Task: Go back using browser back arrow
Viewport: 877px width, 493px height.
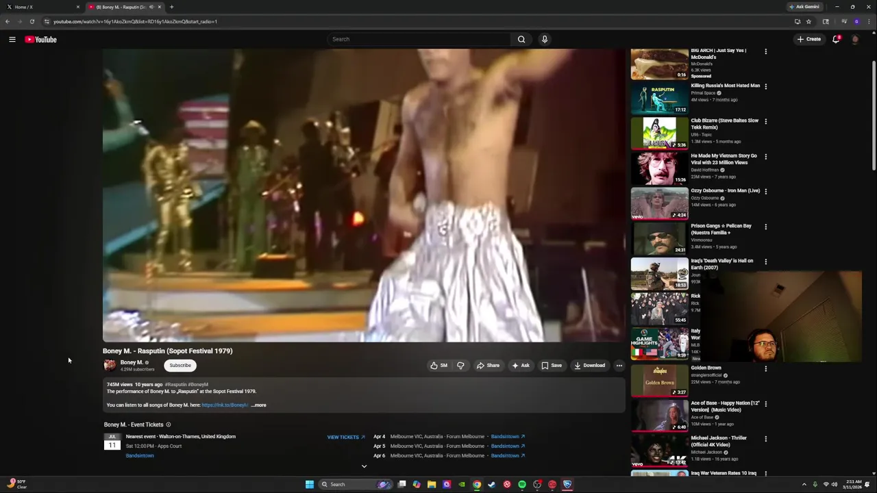Action: pos(8,21)
